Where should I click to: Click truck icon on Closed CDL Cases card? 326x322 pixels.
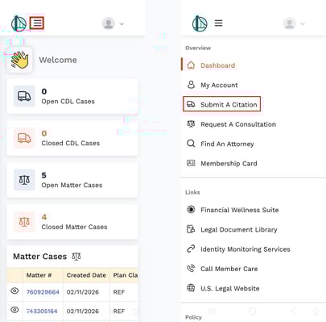tap(24, 138)
